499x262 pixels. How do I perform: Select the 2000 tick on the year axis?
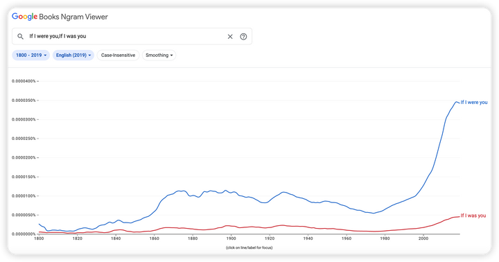tap(423, 238)
